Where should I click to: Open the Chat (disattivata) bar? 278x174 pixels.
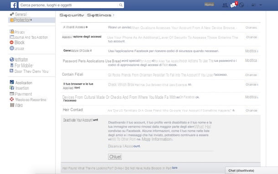[252, 170]
